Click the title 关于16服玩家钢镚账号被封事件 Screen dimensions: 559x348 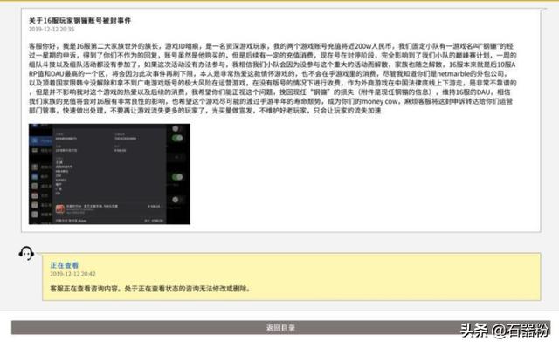coord(79,21)
